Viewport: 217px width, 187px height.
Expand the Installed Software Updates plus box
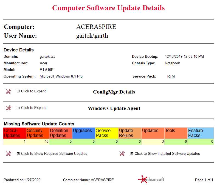[132, 153]
